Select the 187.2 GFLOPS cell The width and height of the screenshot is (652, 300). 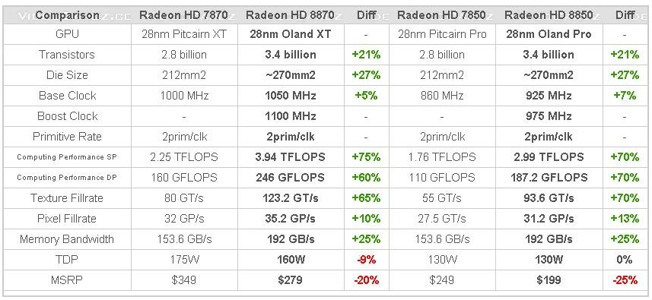(x=549, y=178)
